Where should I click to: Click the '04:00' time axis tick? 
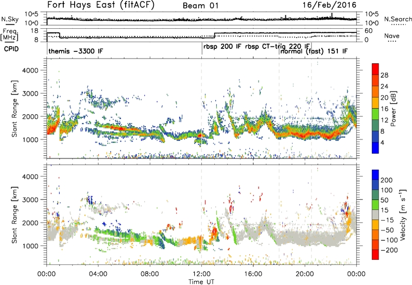pyautogui.click(x=98, y=274)
